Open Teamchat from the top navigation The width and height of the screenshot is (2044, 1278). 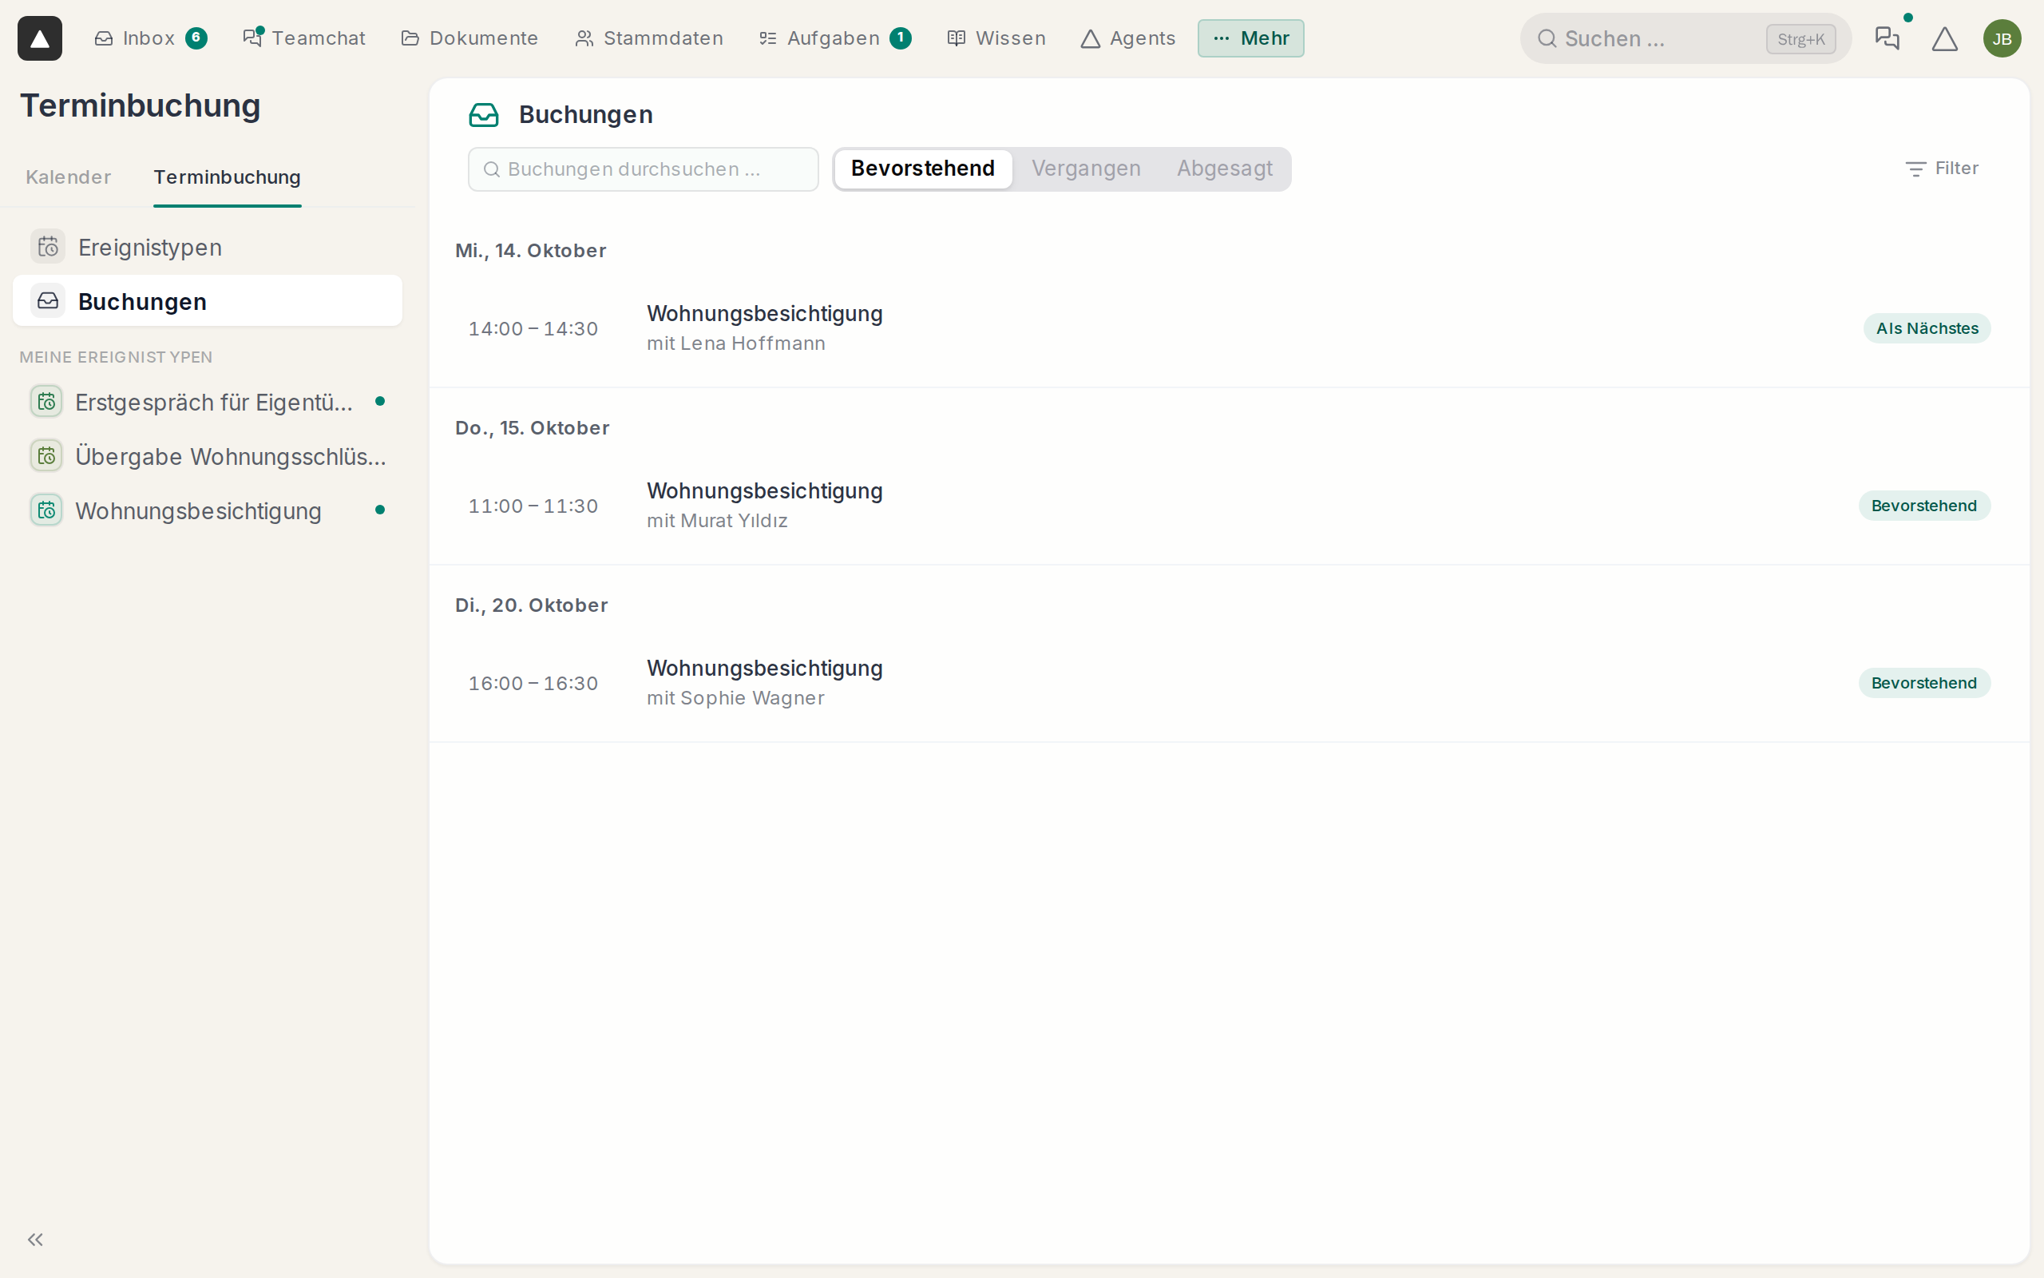304,38
